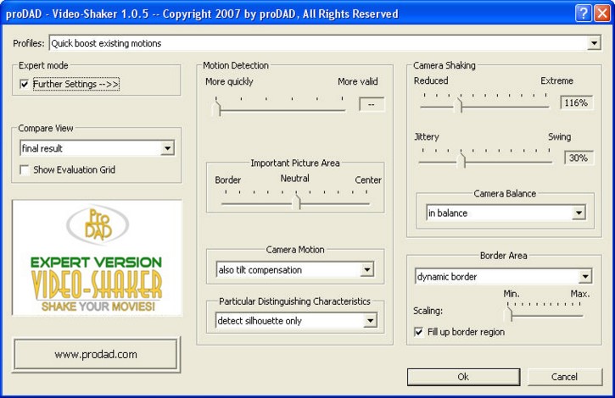Open the Camera Balance dropdown
Viewport: 615px width, 398px height.
point(579,213)
